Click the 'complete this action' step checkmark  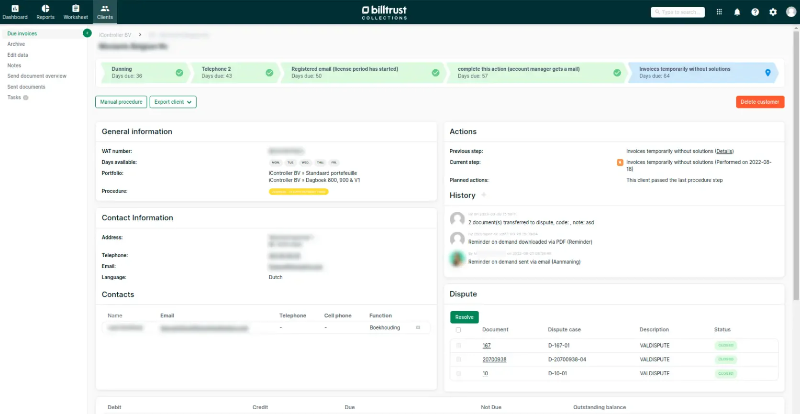(x=617, y=73)
